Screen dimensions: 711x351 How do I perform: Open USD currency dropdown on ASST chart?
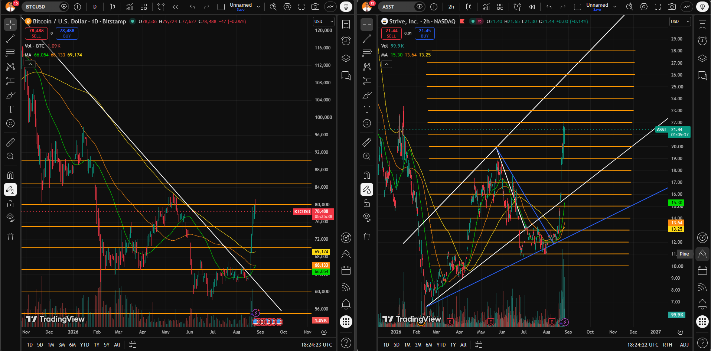click(680, 22)
